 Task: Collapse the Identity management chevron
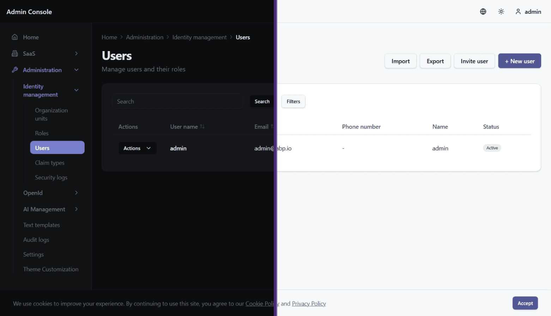pyautogui.click(x=77, y=90)
